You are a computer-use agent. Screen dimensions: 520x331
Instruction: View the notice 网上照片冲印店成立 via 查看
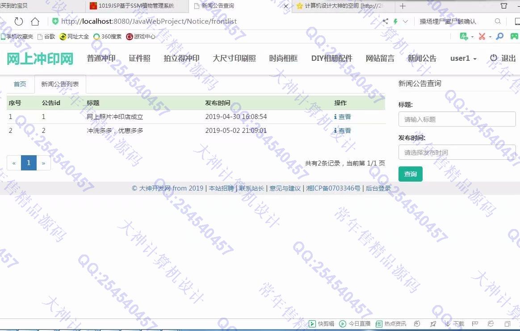[x=343, y=117]
